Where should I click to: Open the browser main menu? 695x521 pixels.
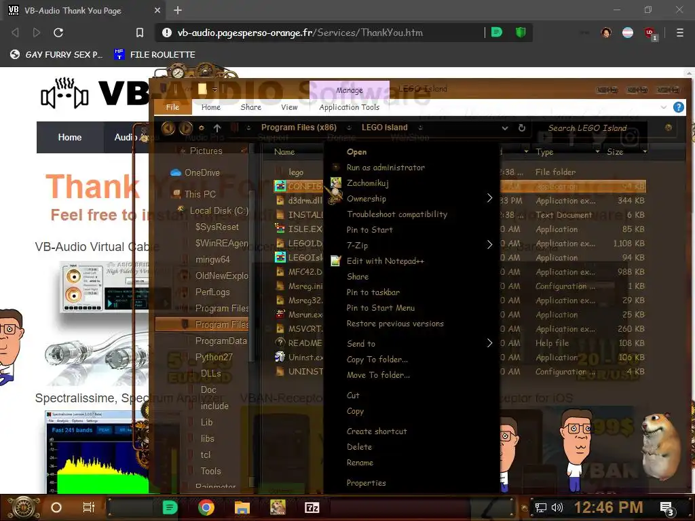pos(679,33)
